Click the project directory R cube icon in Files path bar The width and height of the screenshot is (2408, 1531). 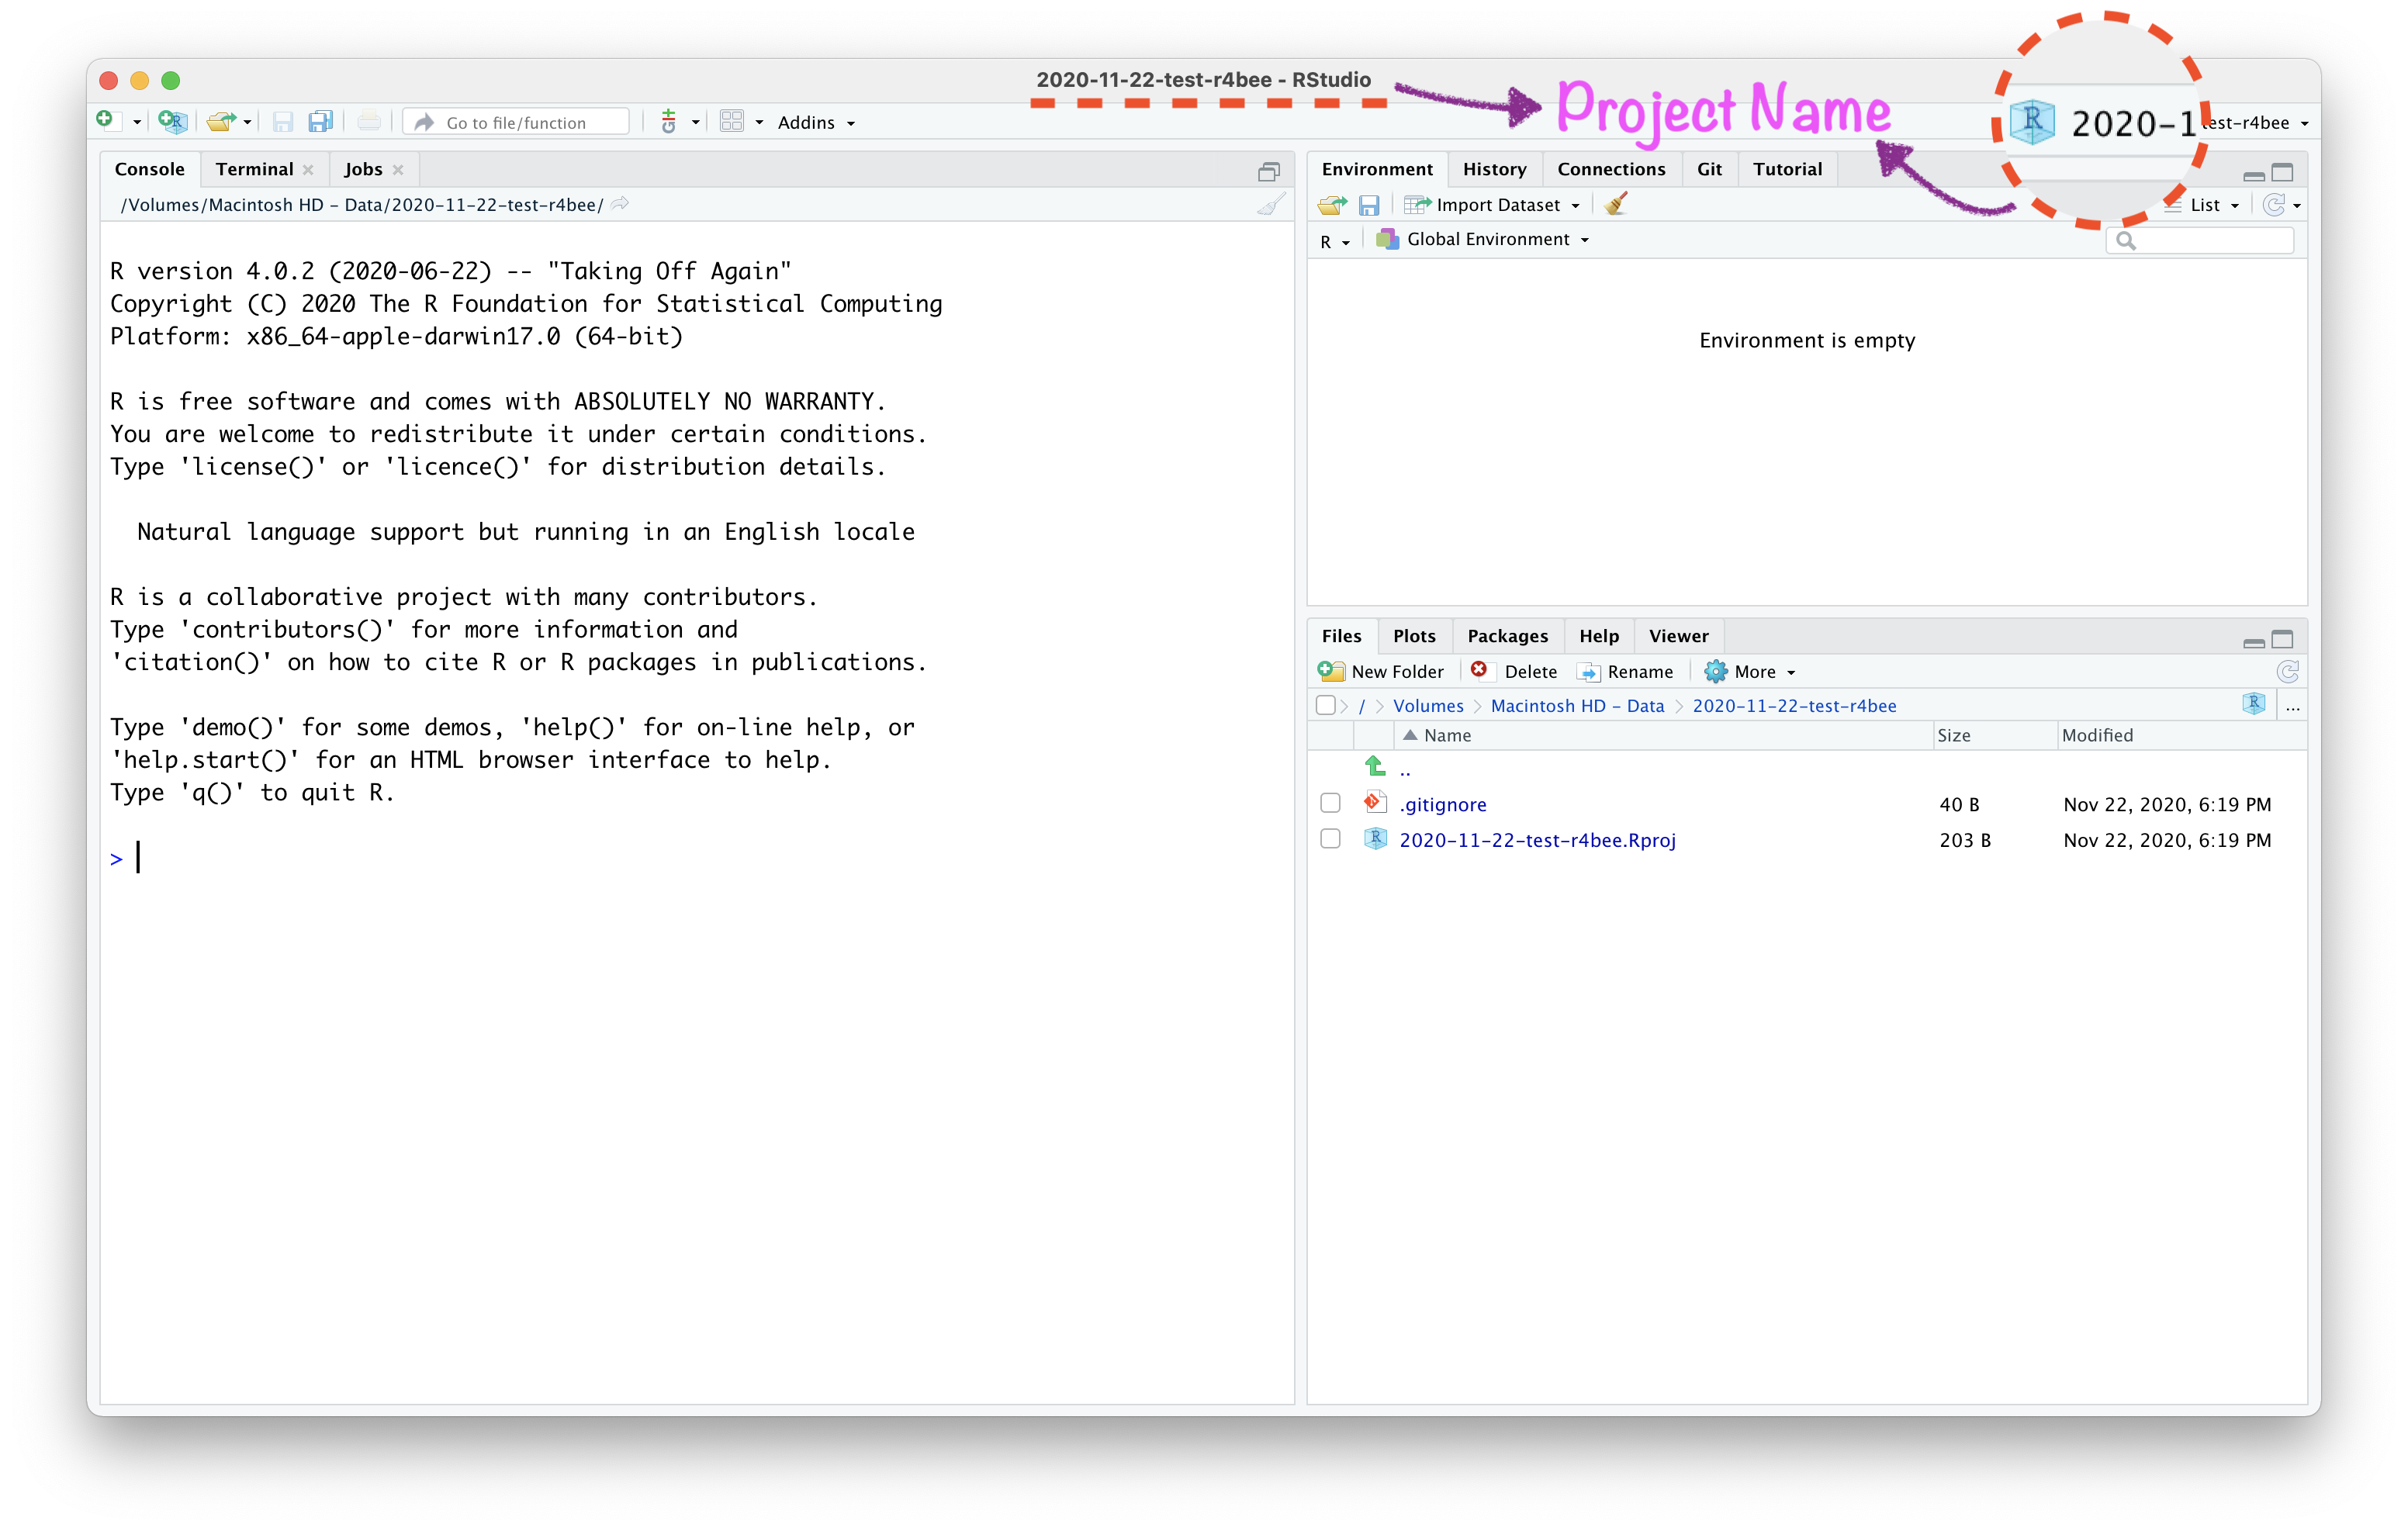2253,704
